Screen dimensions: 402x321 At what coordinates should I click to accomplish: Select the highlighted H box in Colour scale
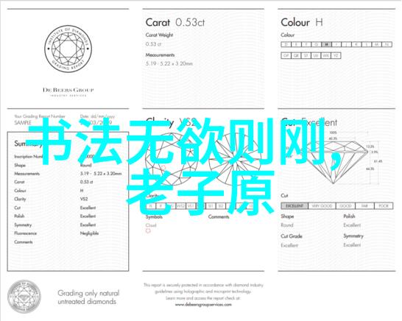pyautogui.click(x=326, y=44)
